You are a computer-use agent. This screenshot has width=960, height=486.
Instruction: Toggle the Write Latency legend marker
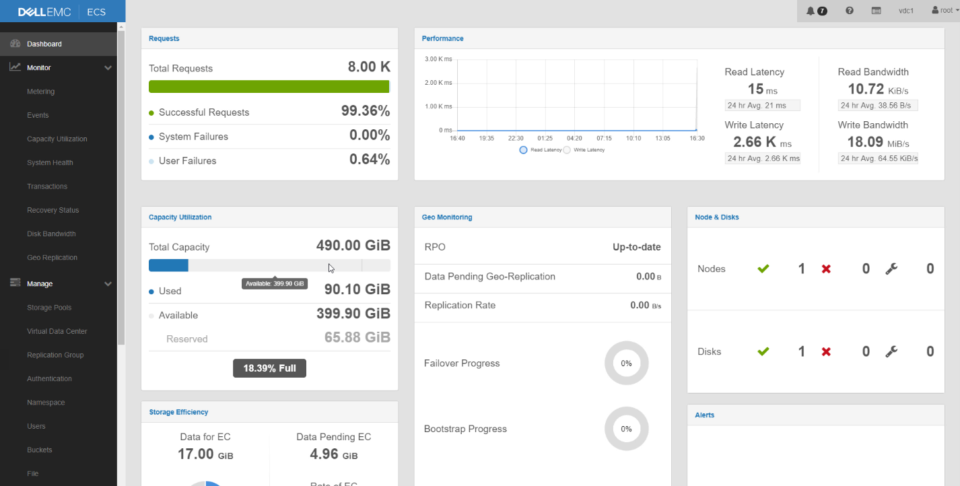point(566,150)
